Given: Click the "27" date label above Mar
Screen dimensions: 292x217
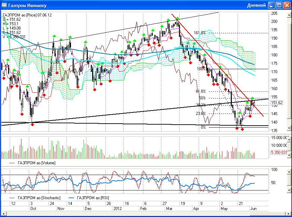Looking at the screenshot, I should 165,204.
